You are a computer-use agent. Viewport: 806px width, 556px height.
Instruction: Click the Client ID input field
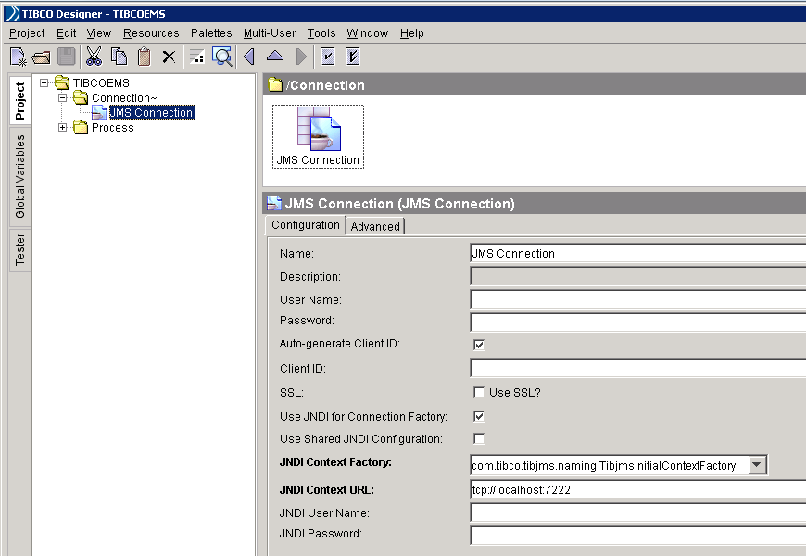click(x=638, y=368)
